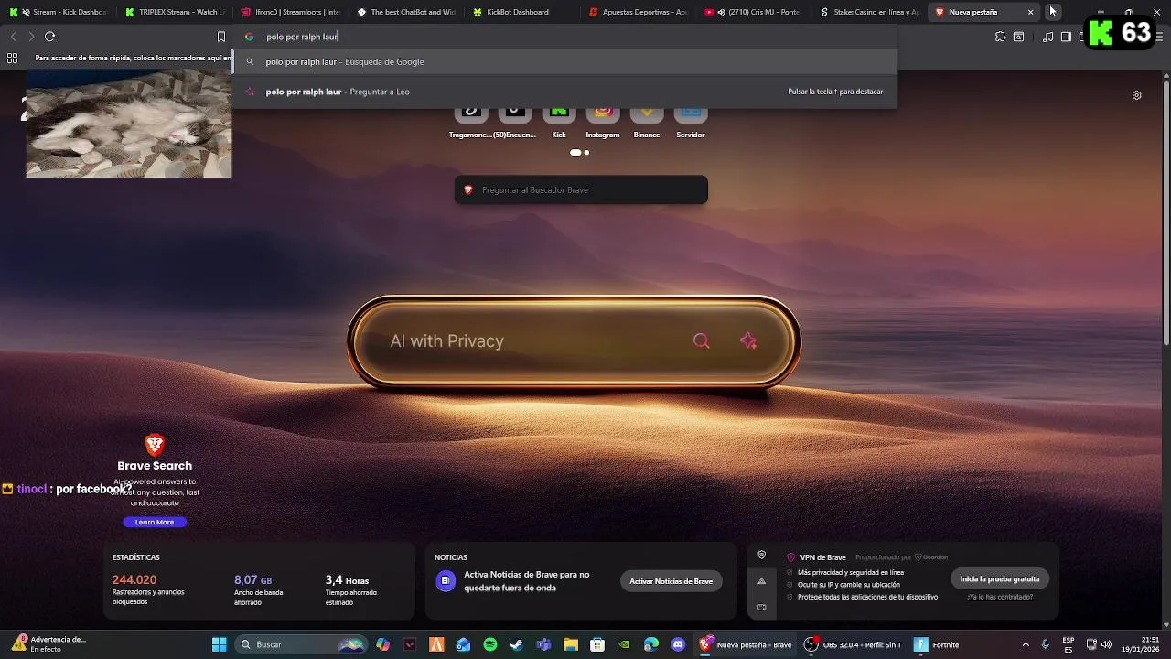
Task: Open File Explorer from the taskbar
Action: click(570, 644)
